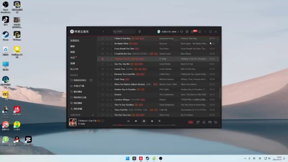Viewport: 288px width, 162px height.
Task: Toggle the lyrics button in player controls
Action: tap(159, 121)
